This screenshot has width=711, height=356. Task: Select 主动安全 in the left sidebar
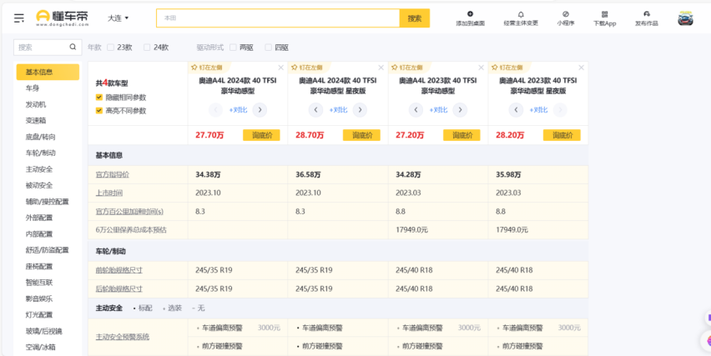38,169
